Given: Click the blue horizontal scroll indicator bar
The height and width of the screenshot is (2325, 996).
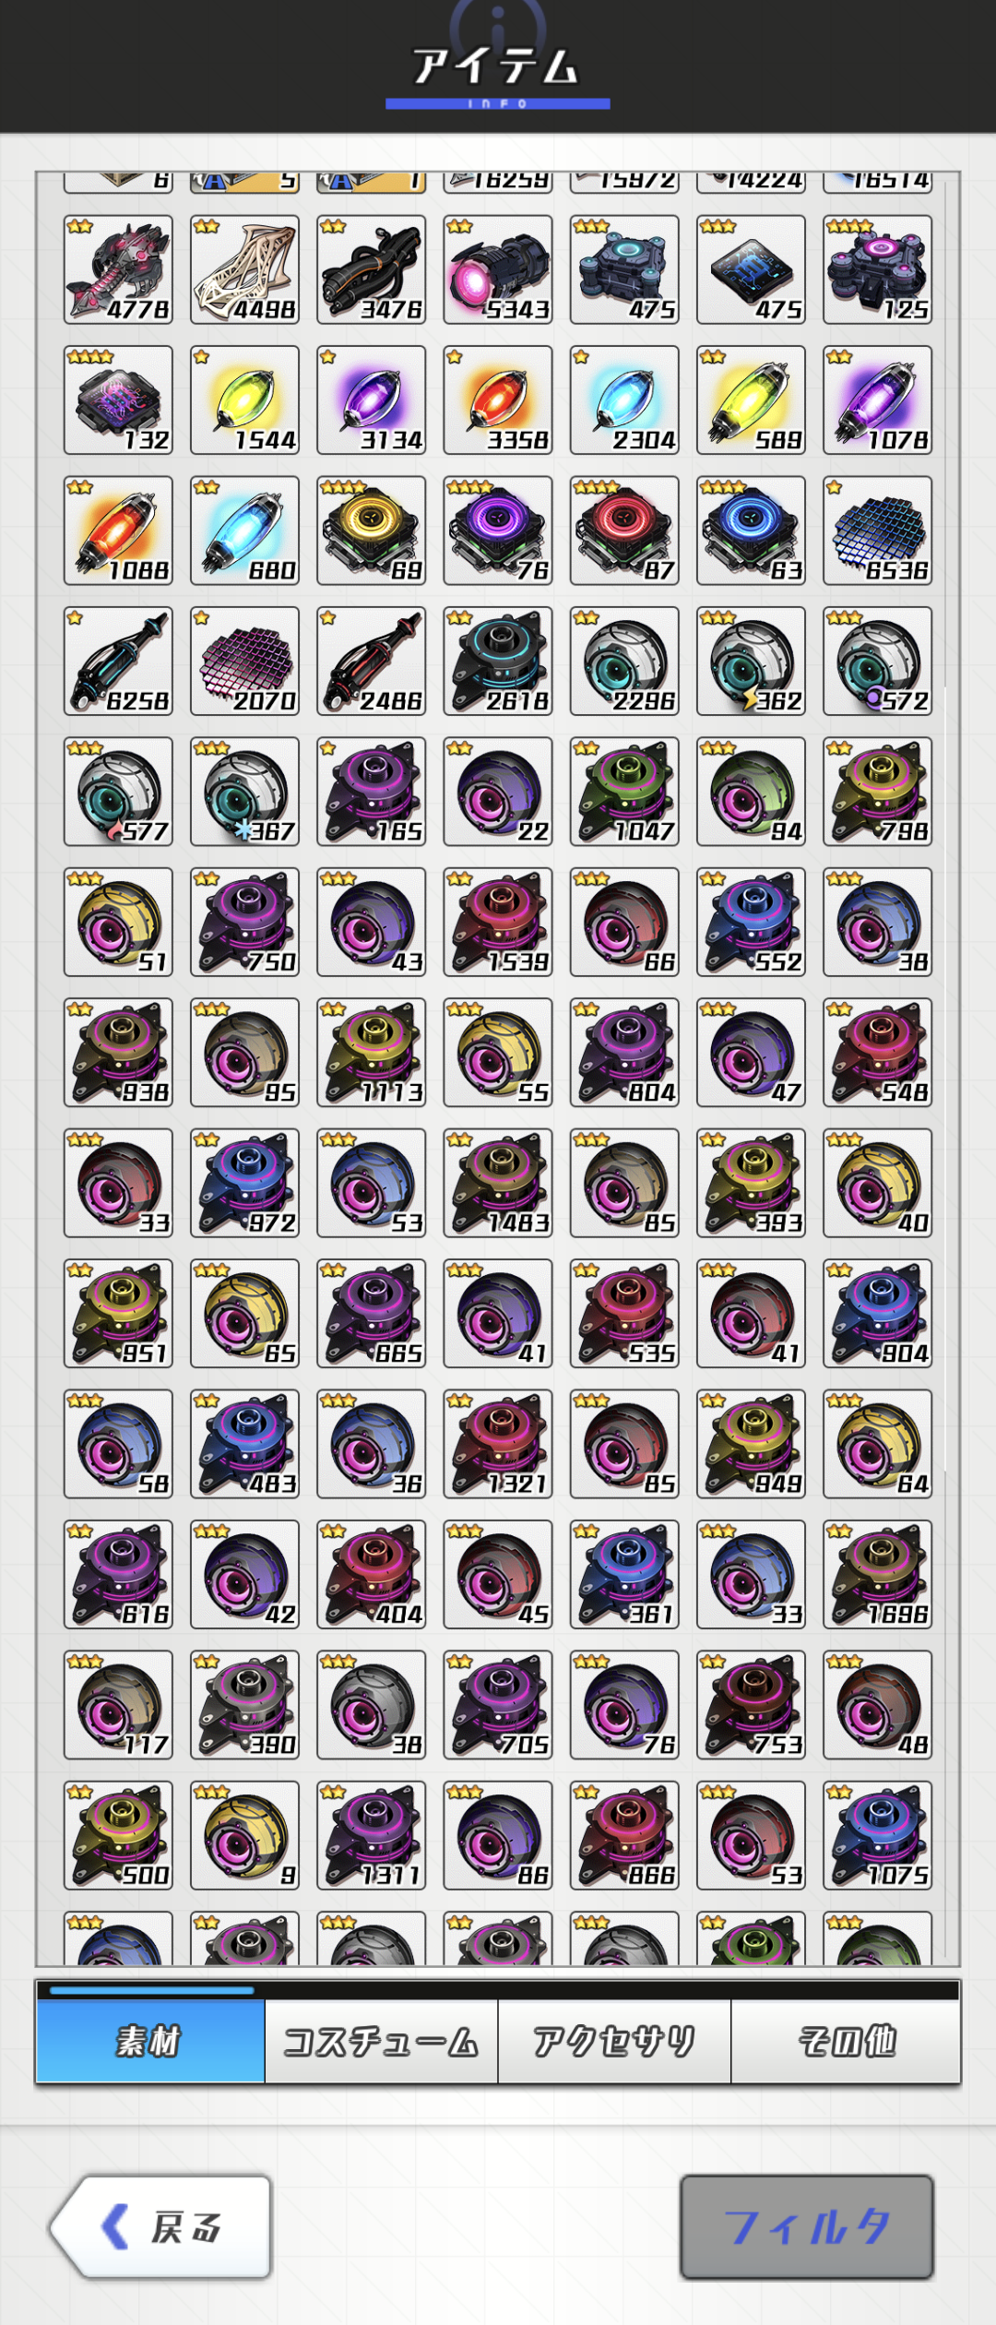Looking at the screenshot, I should click(x=152, y=1990).
